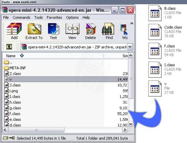Select the d.class file row

[x=65, y=125]
